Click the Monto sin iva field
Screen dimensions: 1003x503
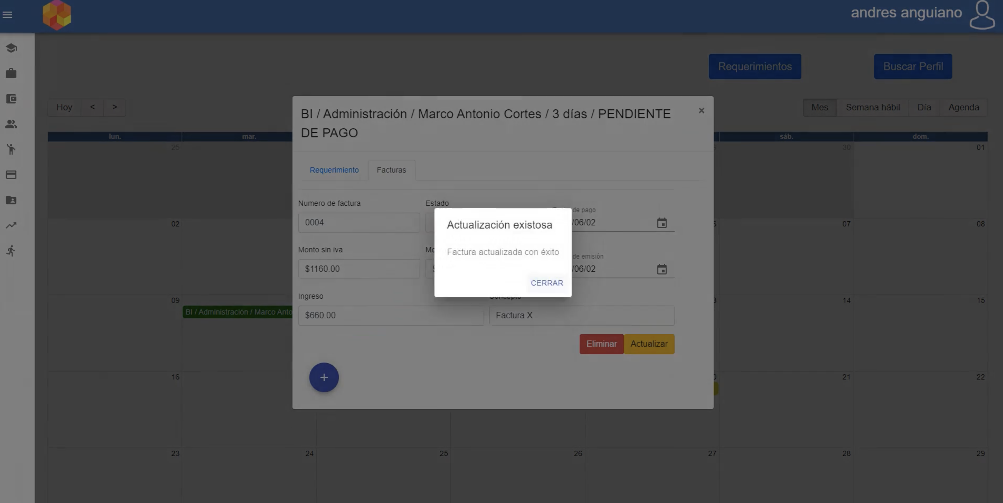359,269
